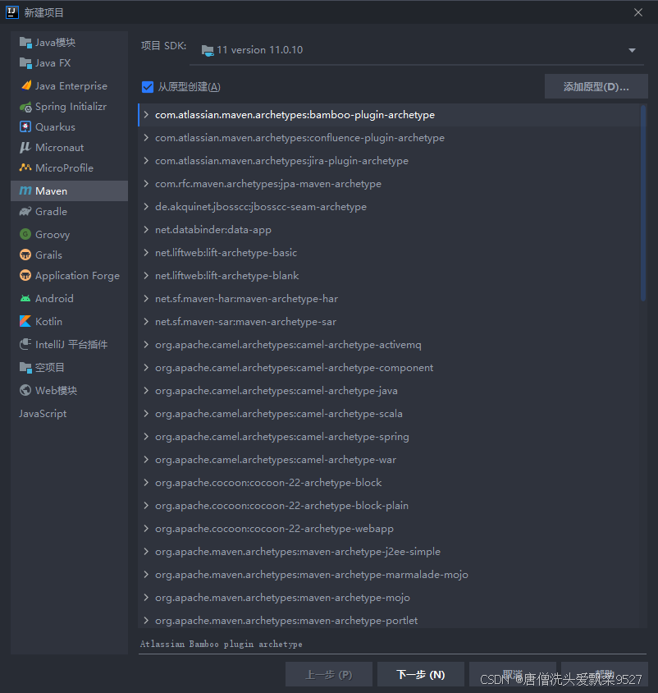Select lift-archetype-blank row
658x693 pixels.
389,275
